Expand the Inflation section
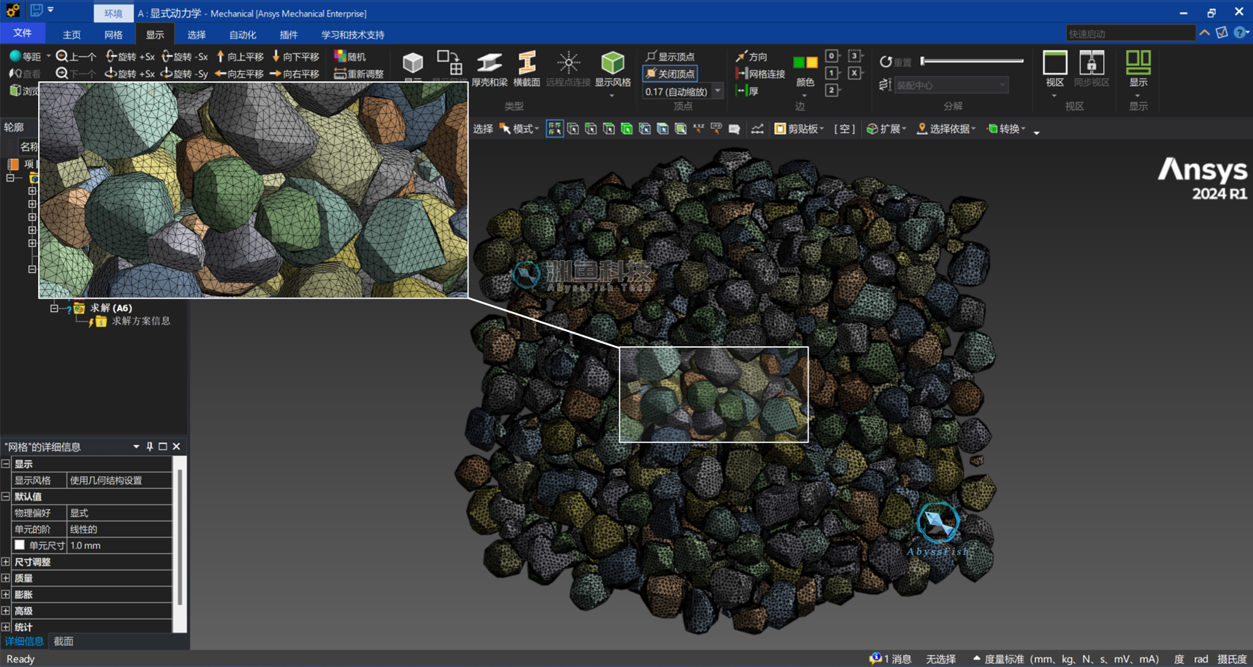 [x=6, y=594]
